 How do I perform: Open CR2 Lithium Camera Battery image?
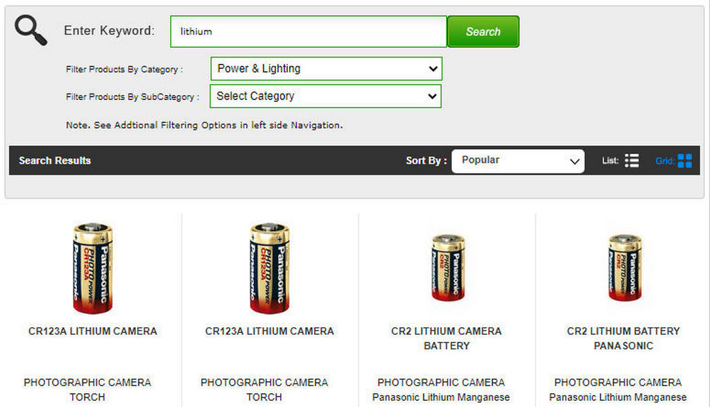(448, 268)
